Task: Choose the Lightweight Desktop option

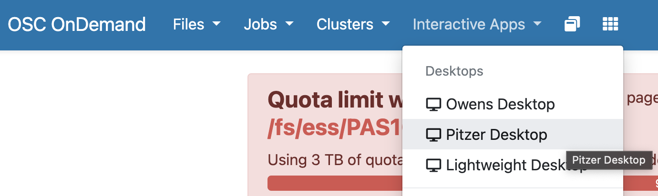Action: coord(513,165)
